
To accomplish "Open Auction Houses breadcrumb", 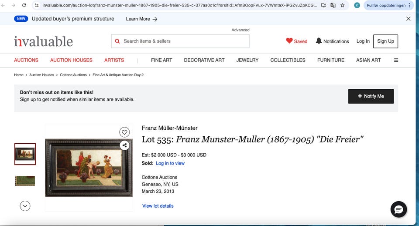I will (42, 75).
